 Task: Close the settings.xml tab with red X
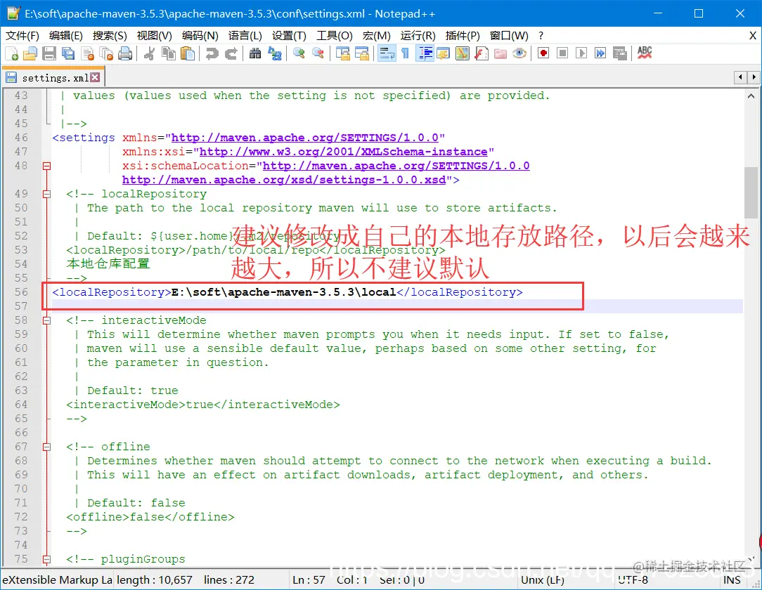pyautogui.click(x=96, y=77)
